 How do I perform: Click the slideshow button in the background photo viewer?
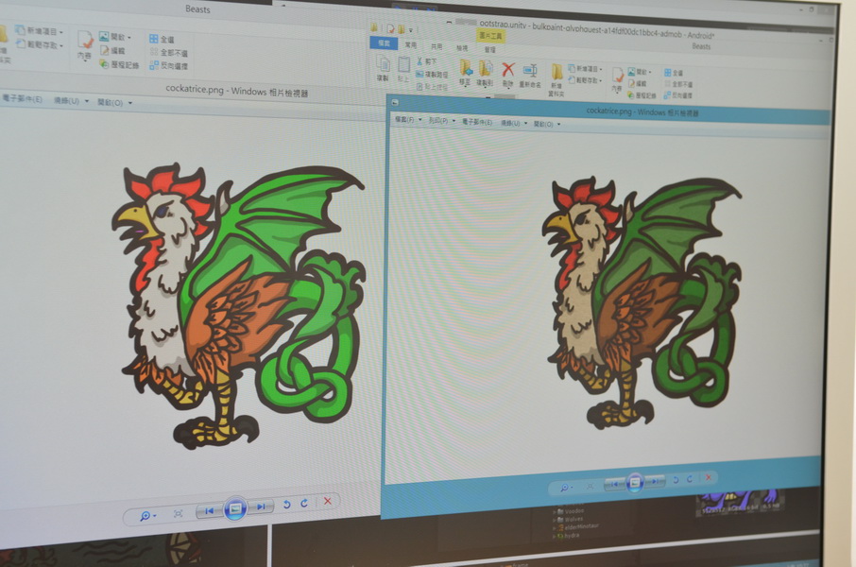point(235,508)
